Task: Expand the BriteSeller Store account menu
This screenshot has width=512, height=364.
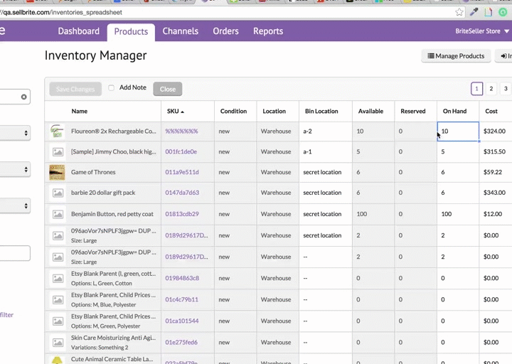Action: 482,31
